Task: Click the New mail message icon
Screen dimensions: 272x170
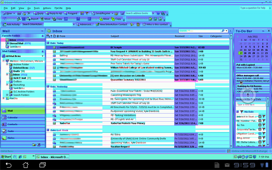Action: pos(5,13)
